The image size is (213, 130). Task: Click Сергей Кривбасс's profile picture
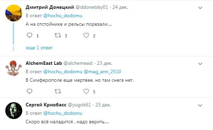pos(14,111)
